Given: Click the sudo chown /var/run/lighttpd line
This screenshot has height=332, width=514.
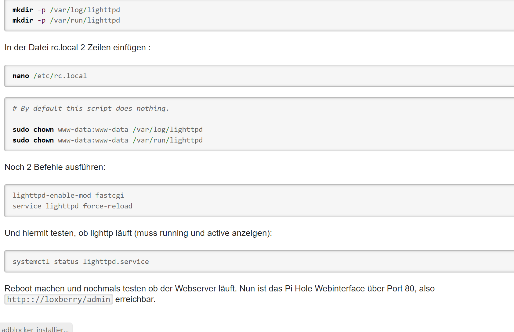Looking at the screenshot, I should [x=108, y=140].
